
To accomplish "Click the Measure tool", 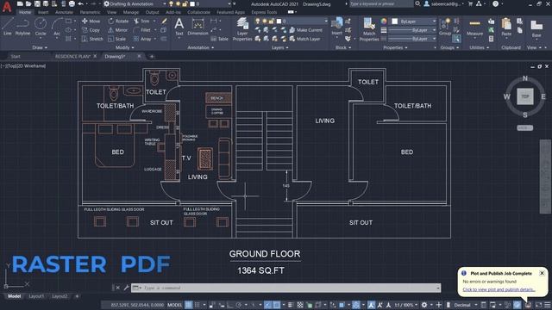I will coord(474,28).
